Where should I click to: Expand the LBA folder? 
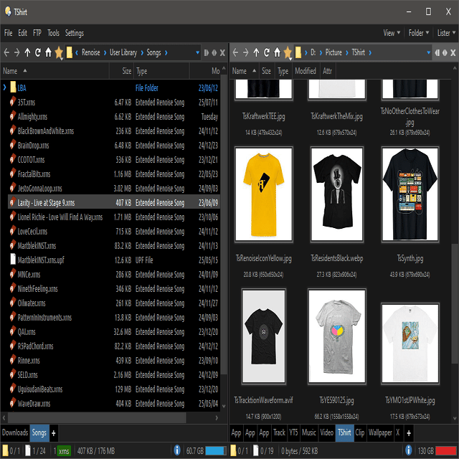[5, 87]
